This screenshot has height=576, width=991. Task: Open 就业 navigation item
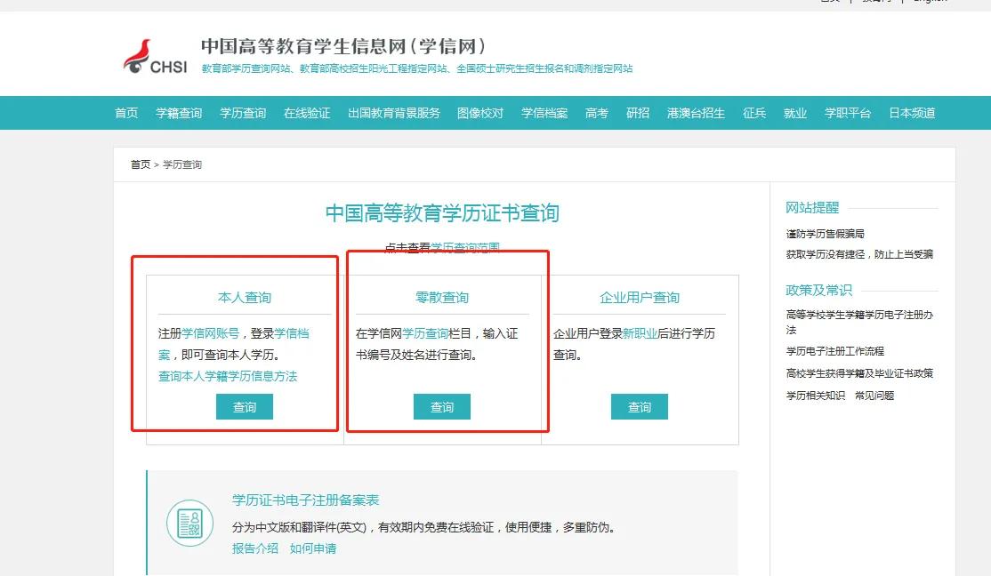pos(795,113)
